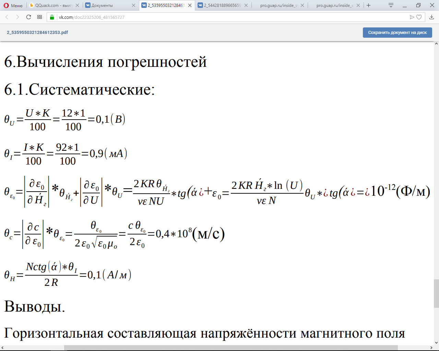Open the Speed Dial start page grid
Screen dimensions: 439x351
[40, 17]
